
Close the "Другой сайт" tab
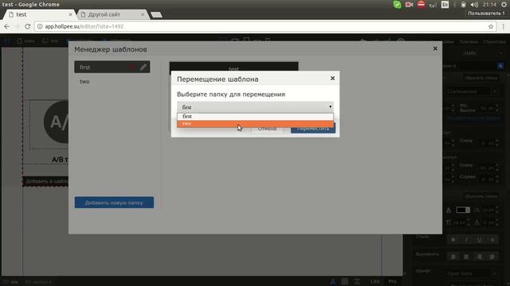pos(143,14)
